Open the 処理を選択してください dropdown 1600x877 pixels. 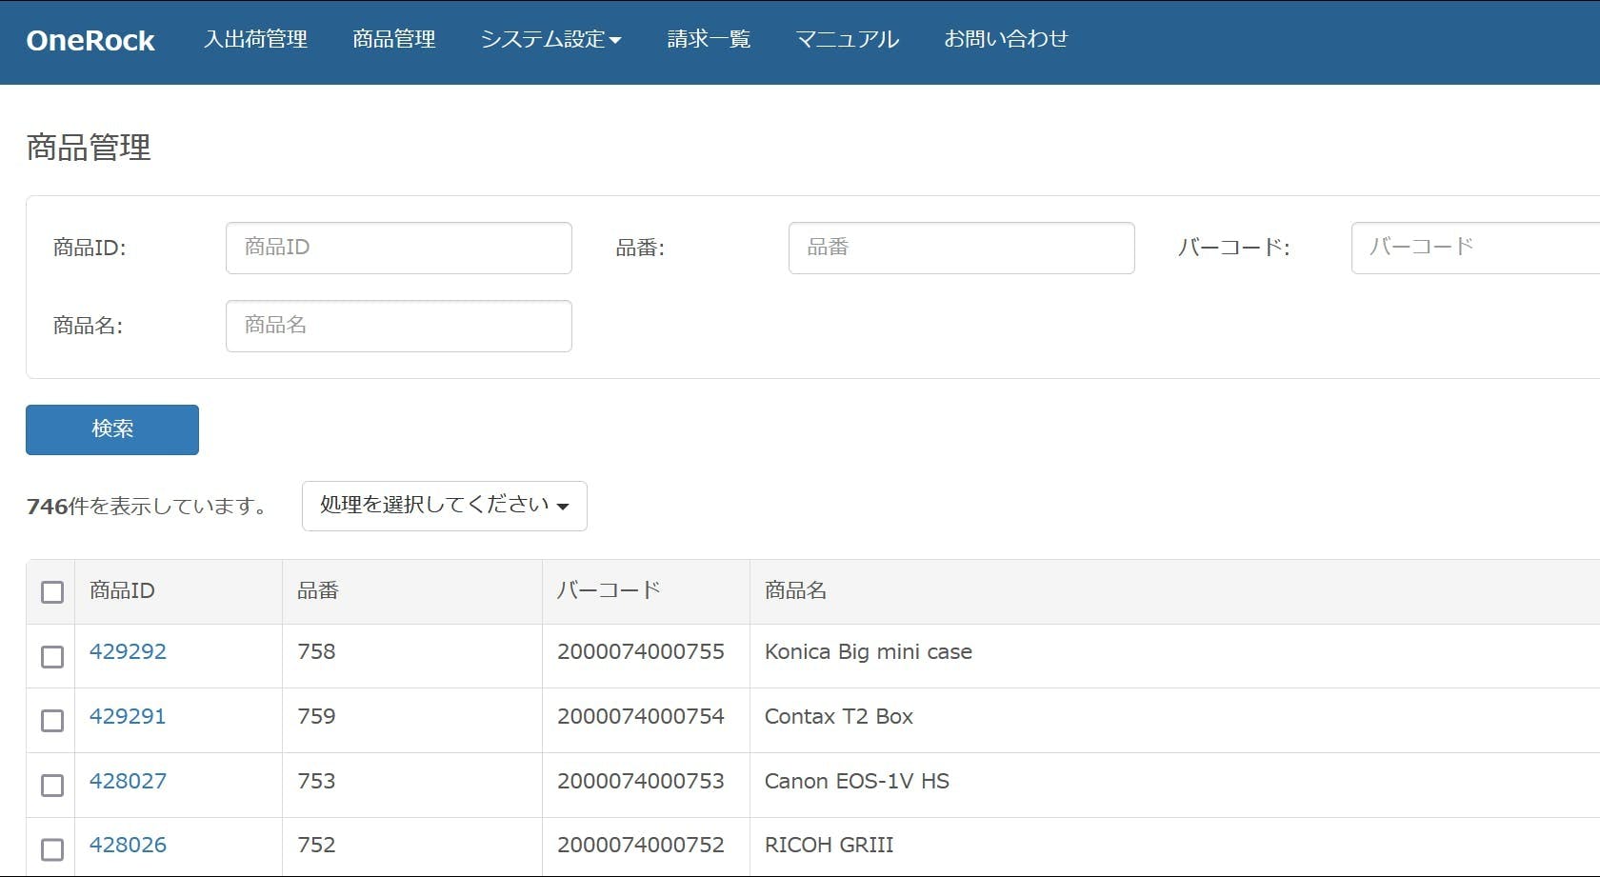[x=445, y=506]
